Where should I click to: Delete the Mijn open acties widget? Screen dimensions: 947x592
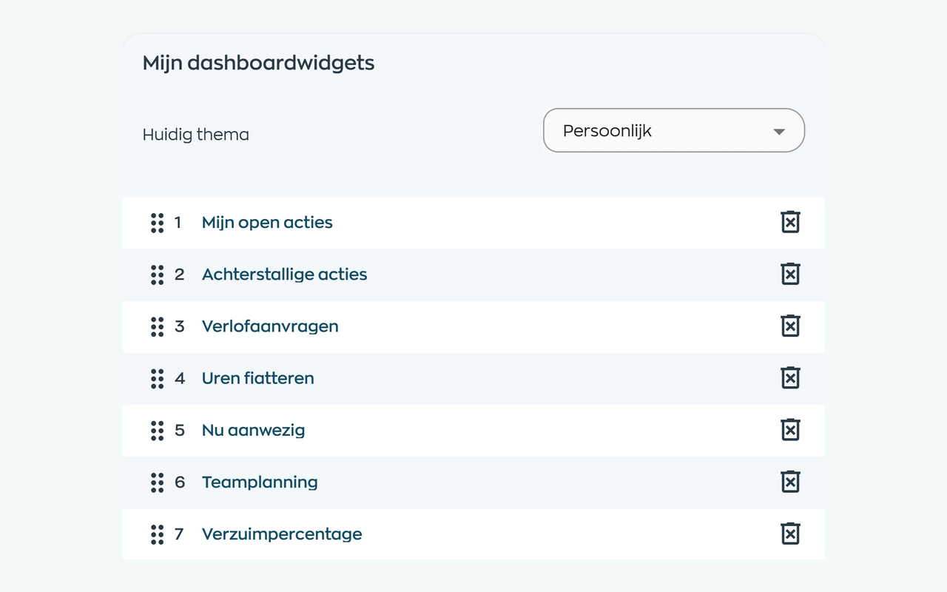pyautogui.click(x=790, y=222)
